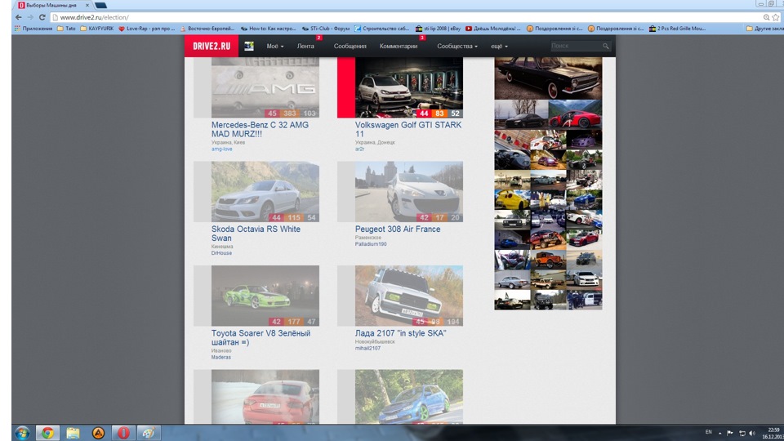Open the user avatar icon in navbar

click(249, 46)
